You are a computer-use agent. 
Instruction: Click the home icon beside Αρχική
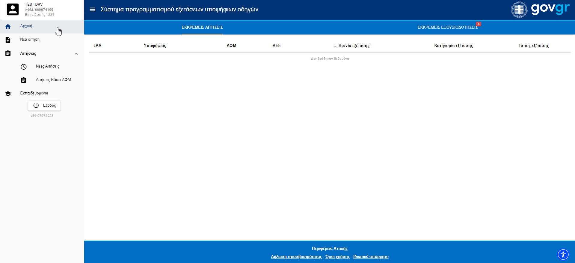click(x=8, y=27)
